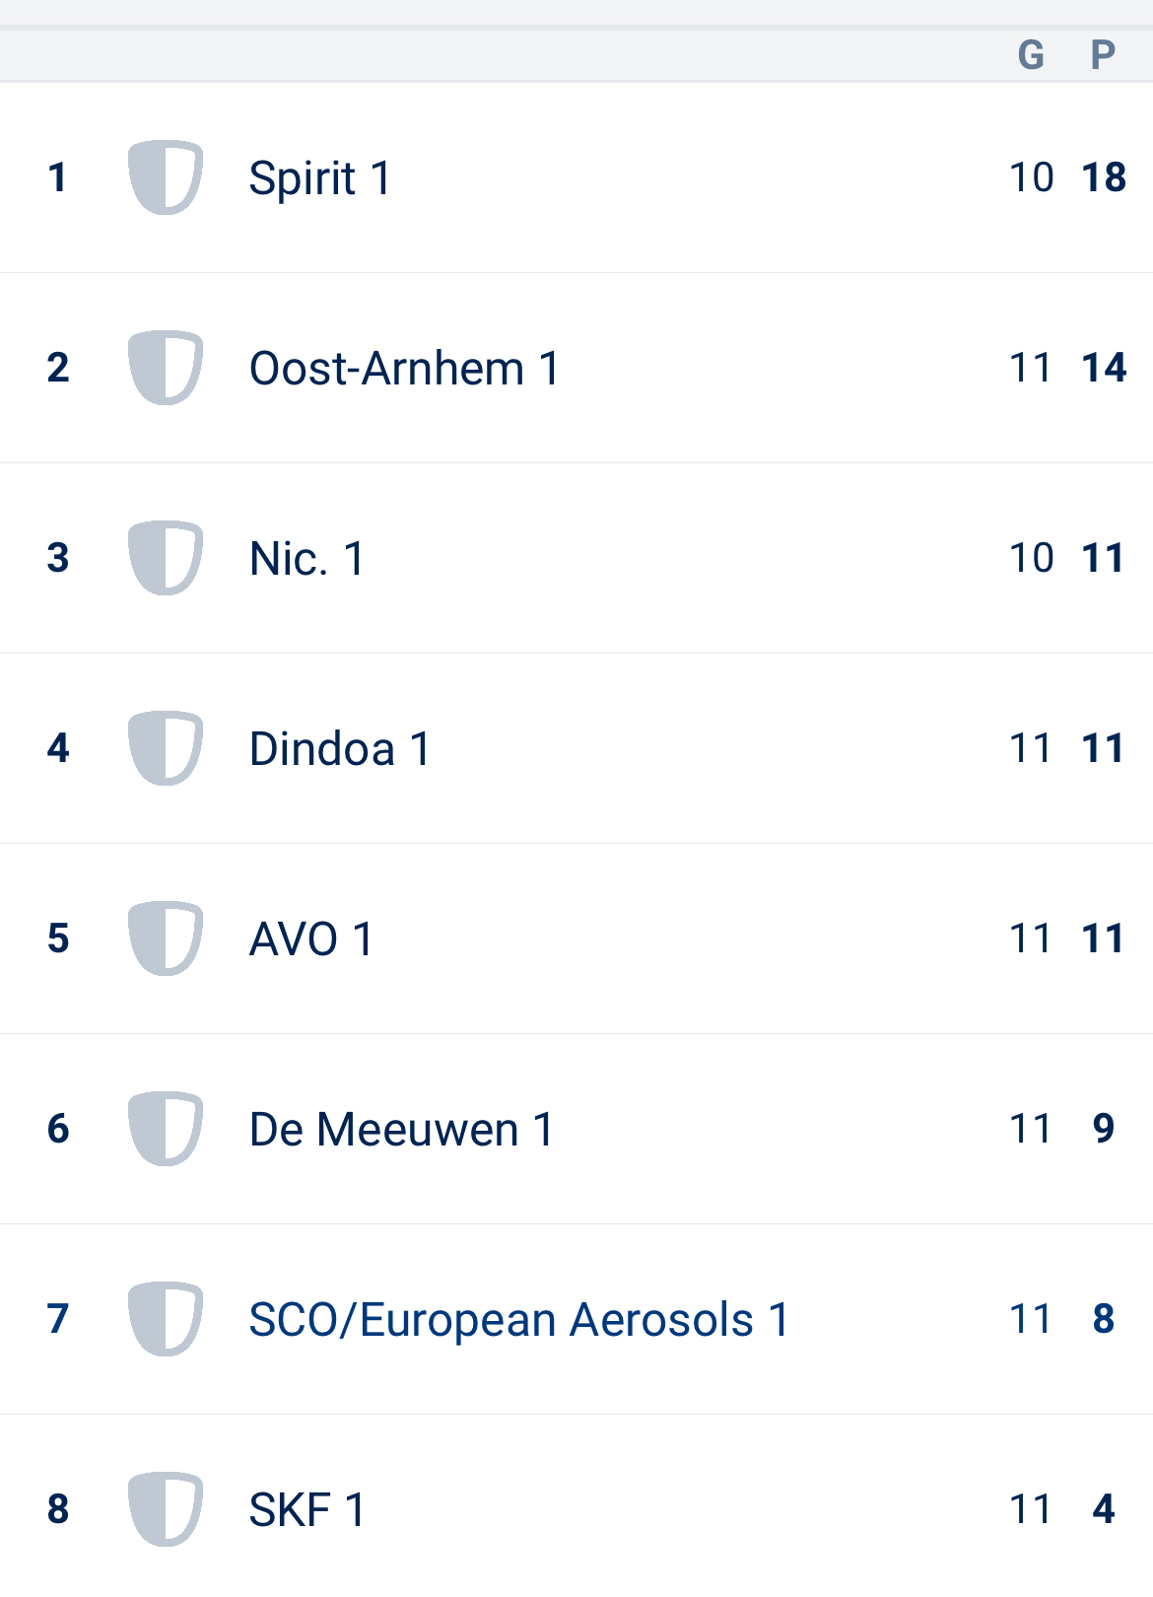Click the SCO/European Aerosols 1 shield icon
The height and width of the screenshot is (1597, 1153).
point(166,1319)
